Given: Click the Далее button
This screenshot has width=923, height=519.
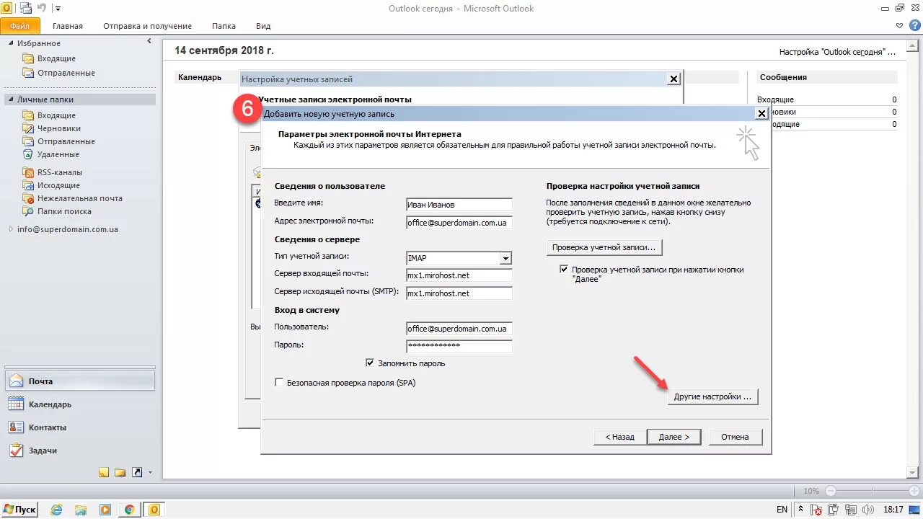Looking at the screenshot, I should (x=674, y=437).
